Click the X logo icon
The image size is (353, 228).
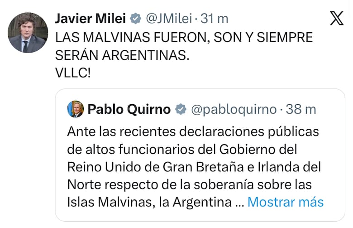337,19
